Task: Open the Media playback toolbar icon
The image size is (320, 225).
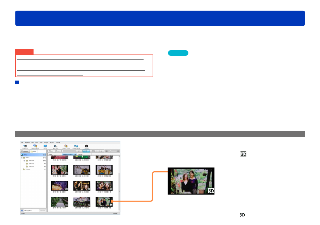Action: [x=35, y=146]
